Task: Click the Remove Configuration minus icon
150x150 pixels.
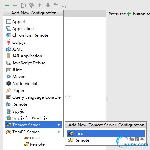Action: tap(15, 5)
